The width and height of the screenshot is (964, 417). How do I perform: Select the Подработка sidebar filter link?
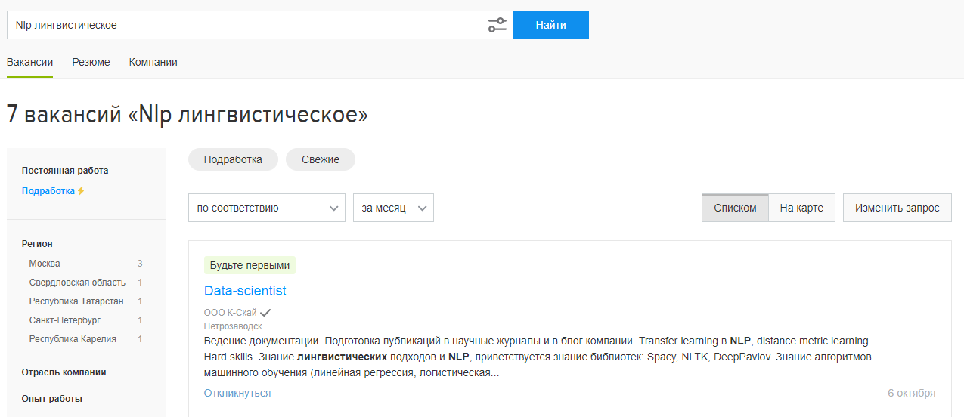click(48, 191)
